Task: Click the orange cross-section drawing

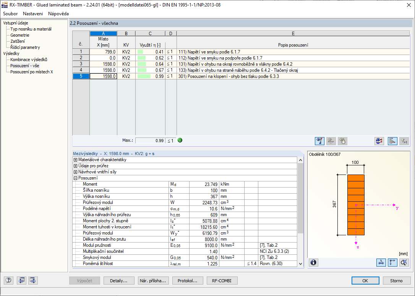Action: coord(356,205)
